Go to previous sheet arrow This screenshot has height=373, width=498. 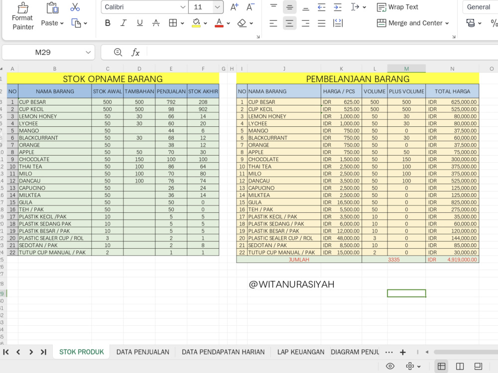pyautogui.click(x=18, y=352)
